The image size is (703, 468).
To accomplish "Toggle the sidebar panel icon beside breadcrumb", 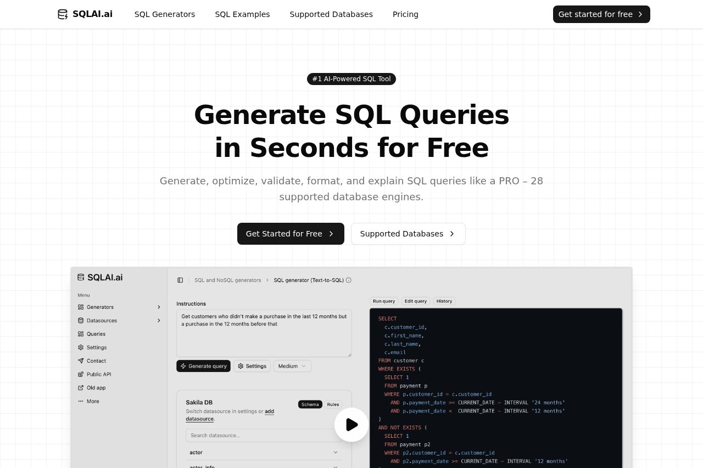I will [x=180, y=280].
